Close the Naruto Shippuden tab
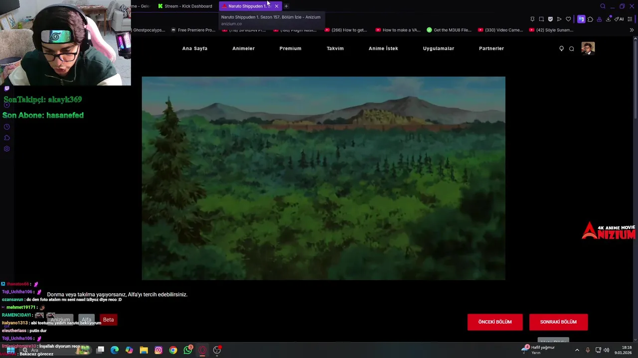Image resolution: width=638 pixels, height=358 pixels. [276, 6]
